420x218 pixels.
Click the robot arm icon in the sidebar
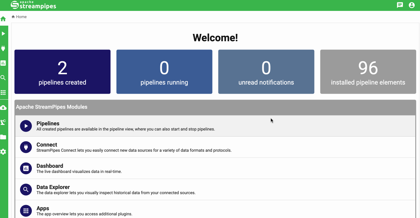(x=3, y=122)
